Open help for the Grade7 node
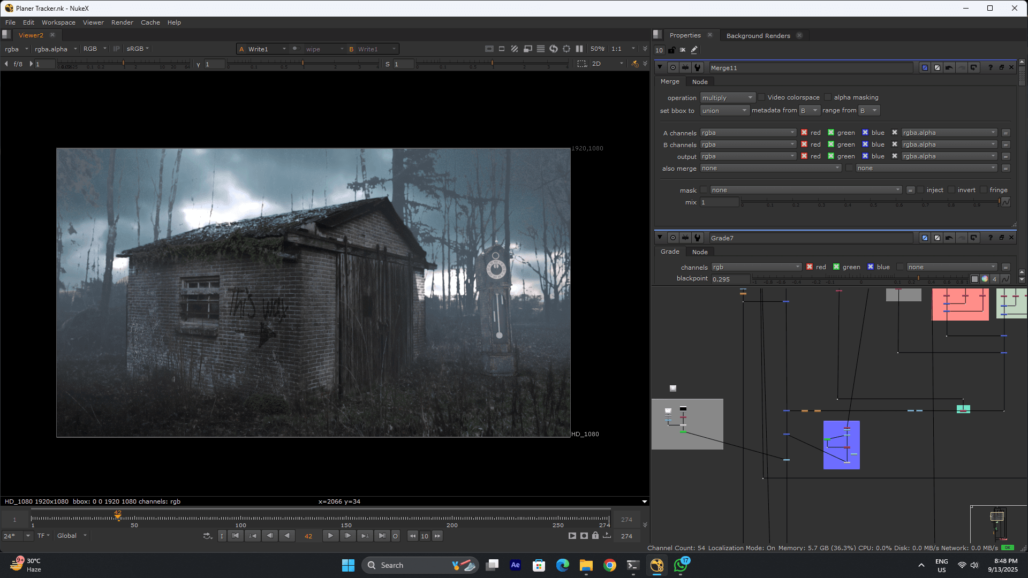Screen dimensions: 1028x578 click(x=991, y=238)
